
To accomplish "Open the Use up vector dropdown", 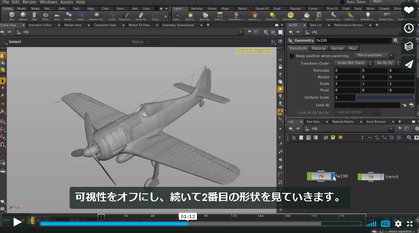I will (357, 112).
